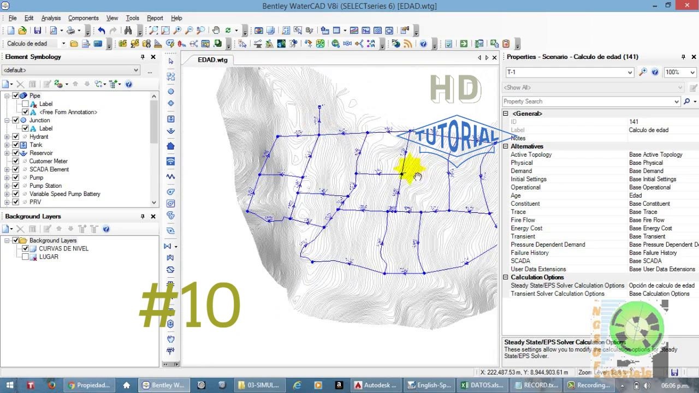
Task: Click the Help icon in the Background Layers toolbar
Action: pos(106,229)
